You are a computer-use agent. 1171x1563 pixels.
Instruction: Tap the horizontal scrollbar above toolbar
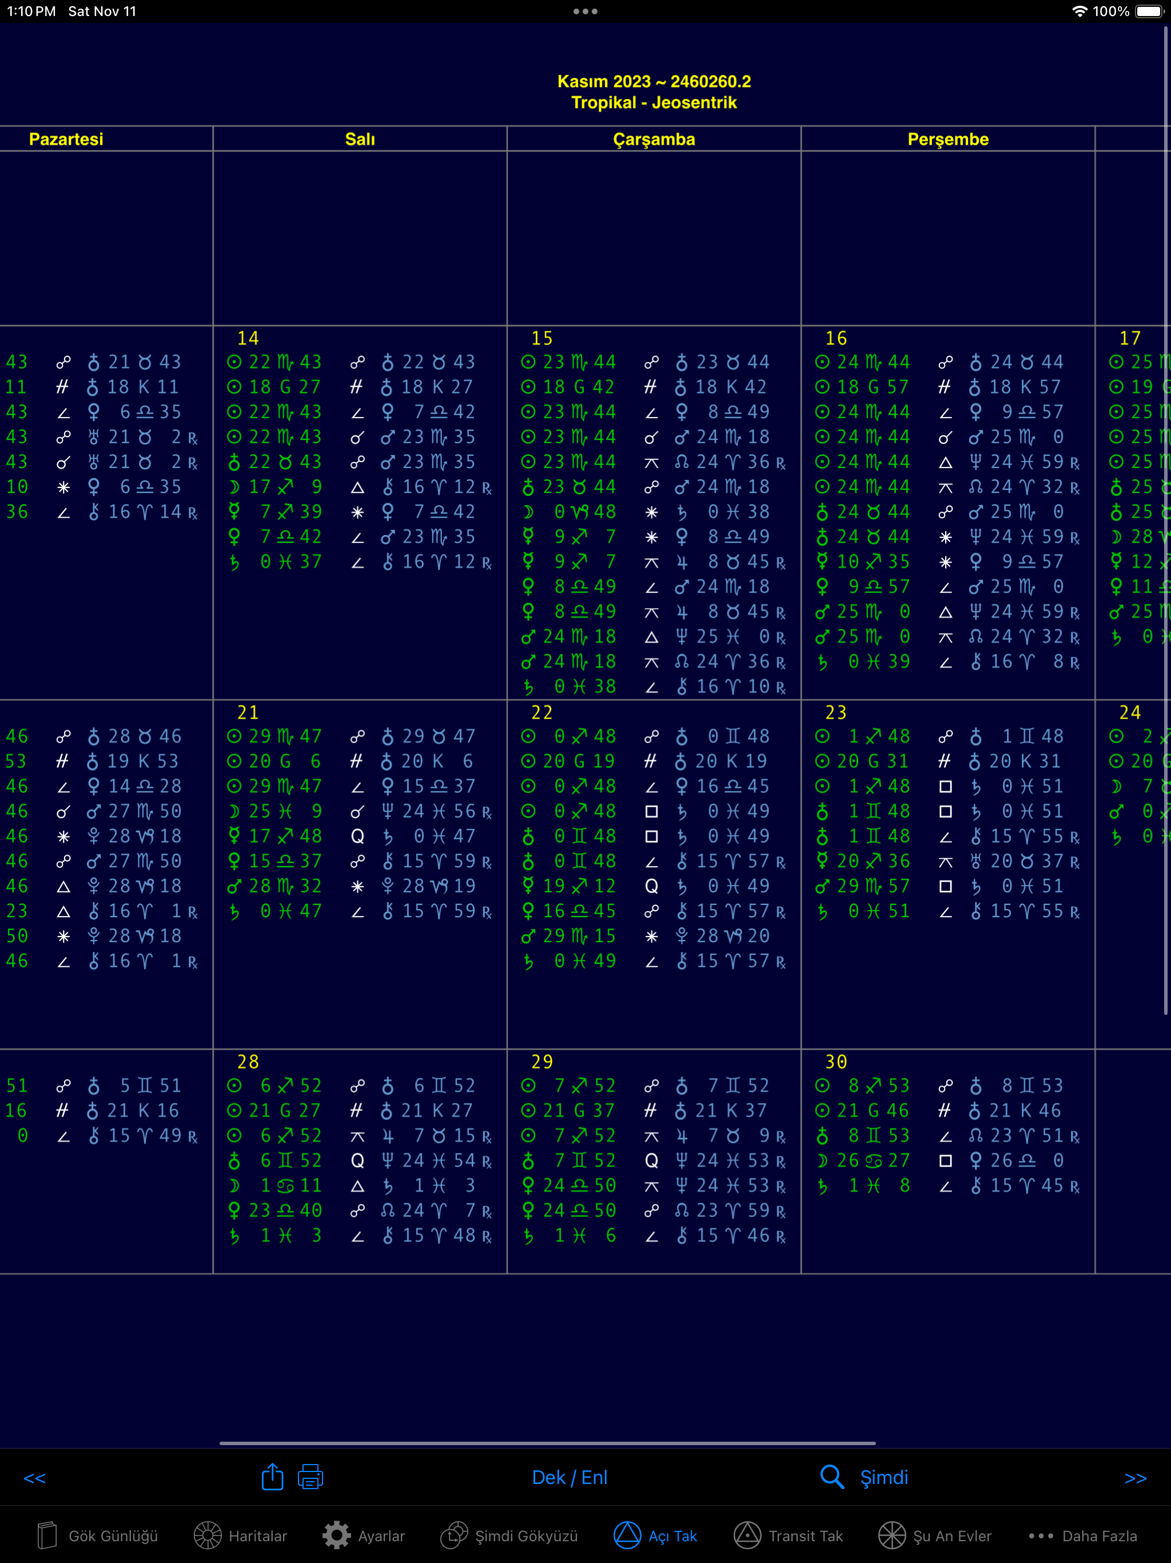coord(547,1443)
